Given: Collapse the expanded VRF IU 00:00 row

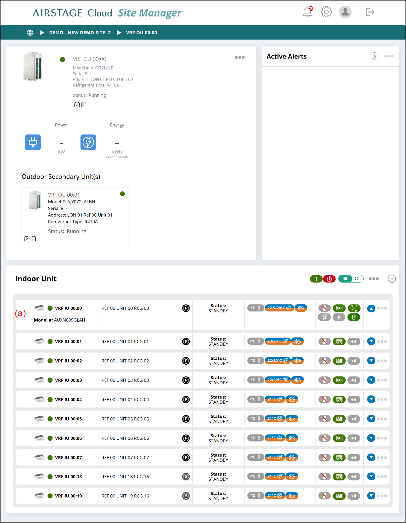Looking at the screenshot, I should [x=371, y=309].
